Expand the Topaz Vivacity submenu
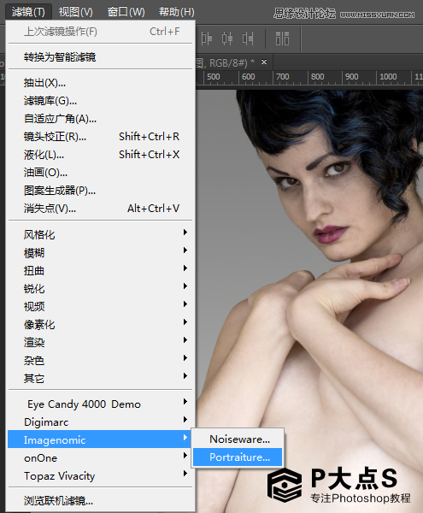 point(100,475)
